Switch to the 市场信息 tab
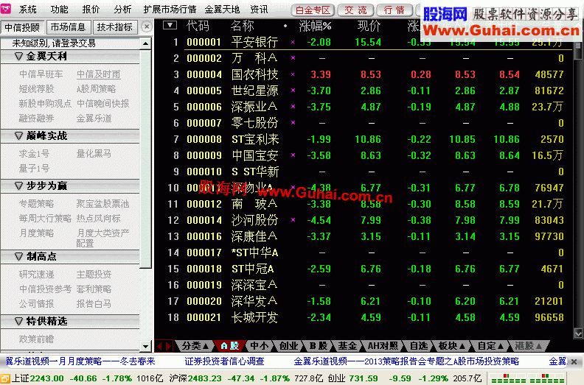584x385 pixels. pyautogui.click(x=68, y=27)
